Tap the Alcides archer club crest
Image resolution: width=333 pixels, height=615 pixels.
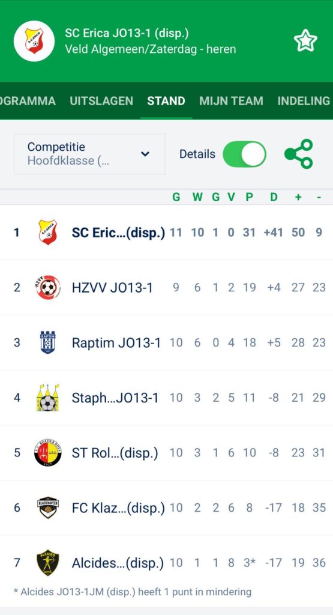(48, 562)
